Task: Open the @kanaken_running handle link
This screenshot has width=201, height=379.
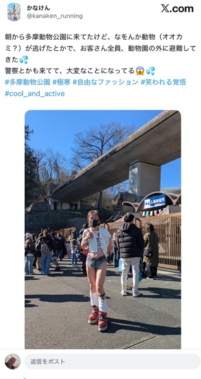Action: click(x=55, y=16)
